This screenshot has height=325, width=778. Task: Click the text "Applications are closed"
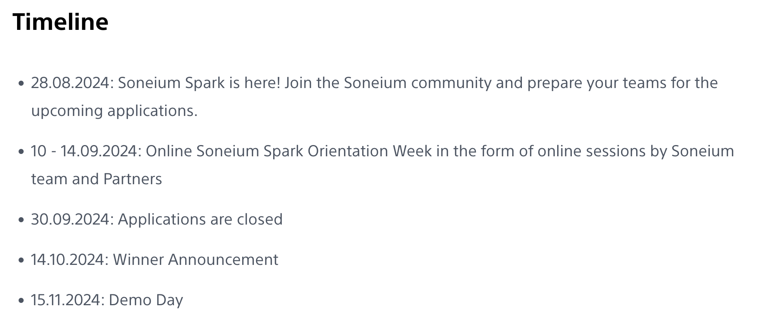click(x=200, y=220)
